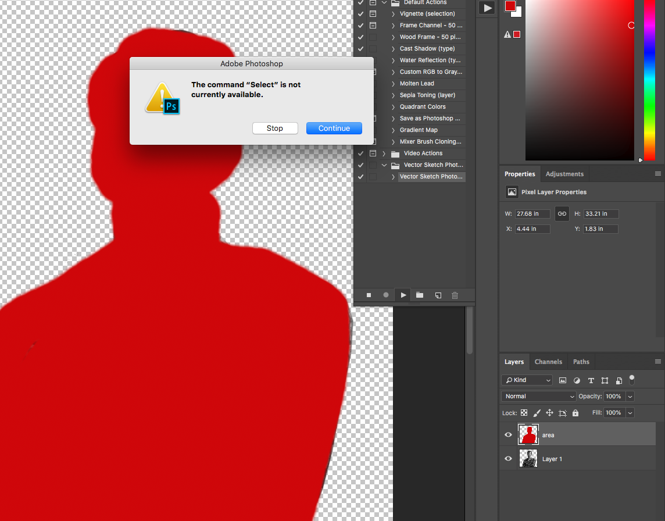Lock transparent pixels icon
This screenshot has height=521, width=665.
[524, 413]
